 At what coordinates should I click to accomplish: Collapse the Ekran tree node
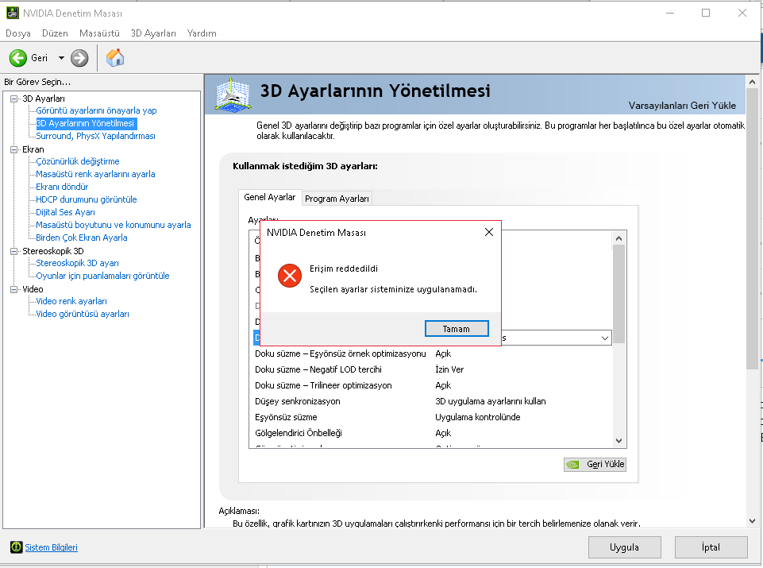point(14,149)
